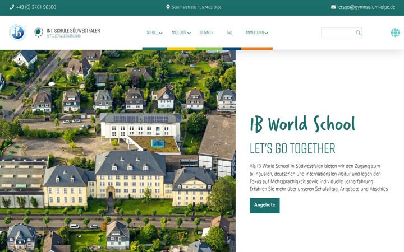Expand the Angebote menu chevron
The height and width of the screenshot is (252, 404).
189,33
